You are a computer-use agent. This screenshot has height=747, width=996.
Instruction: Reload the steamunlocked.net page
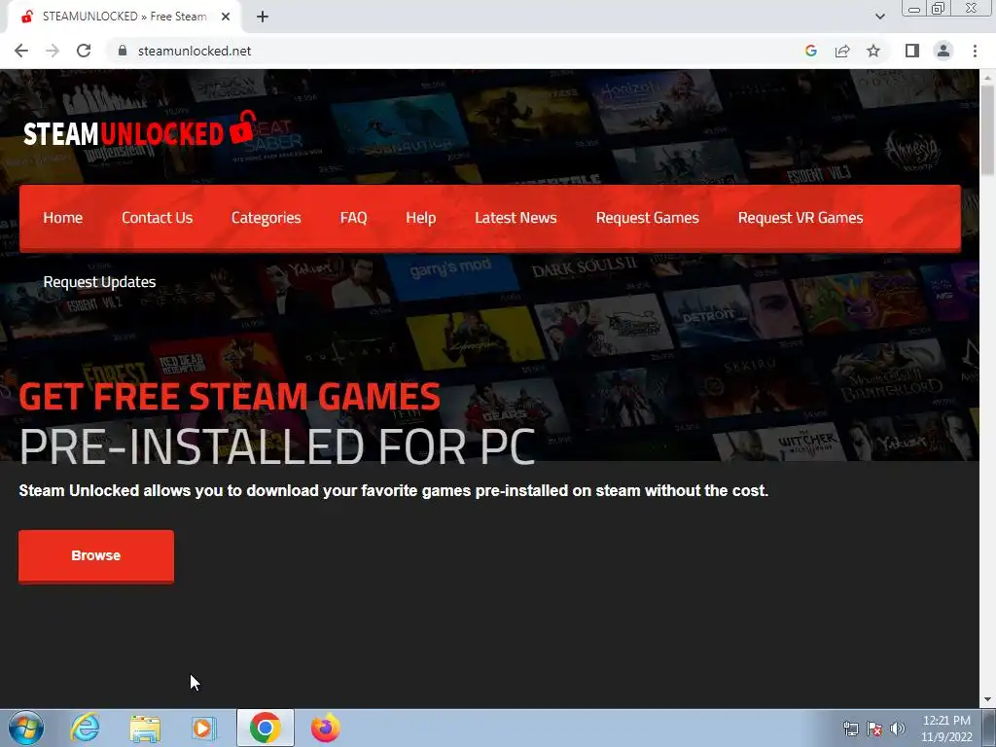[84, 51]
